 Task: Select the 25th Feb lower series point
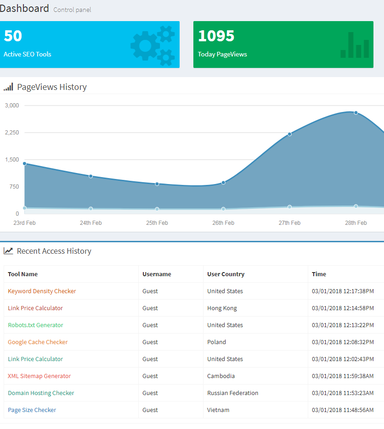point(157,208)
